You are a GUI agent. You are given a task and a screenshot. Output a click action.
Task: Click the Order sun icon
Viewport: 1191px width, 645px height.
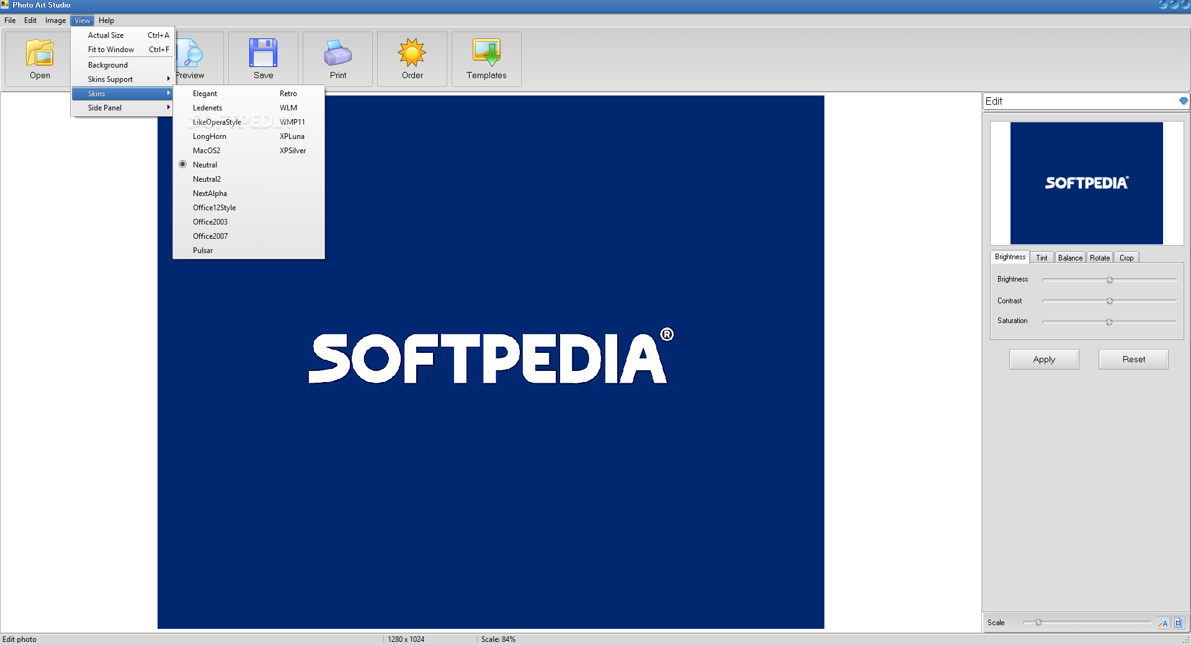(412, 53)
